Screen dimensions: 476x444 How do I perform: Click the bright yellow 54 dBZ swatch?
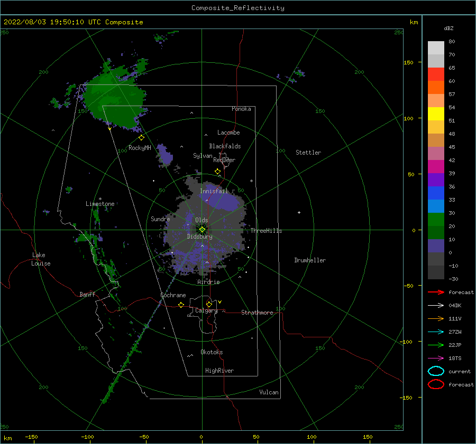(436, 114)
